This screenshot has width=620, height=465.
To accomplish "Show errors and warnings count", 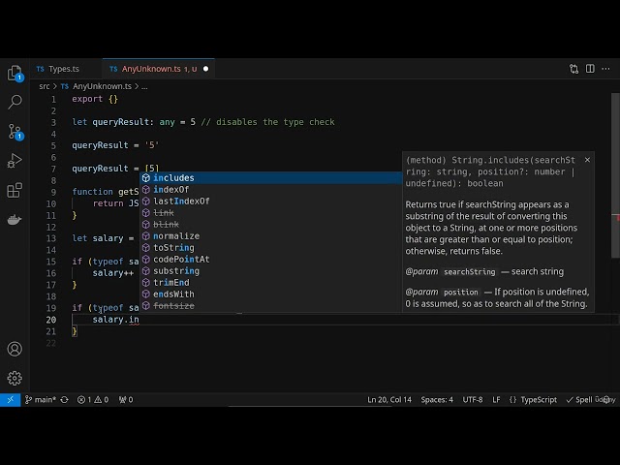I will pos(93,400).
